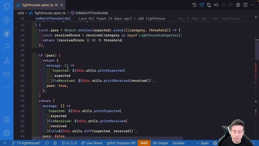Close the lighthouse.spec.ts tab
Image resolution: width=259 pixels, height=146 pixels.
coord(62,5)
